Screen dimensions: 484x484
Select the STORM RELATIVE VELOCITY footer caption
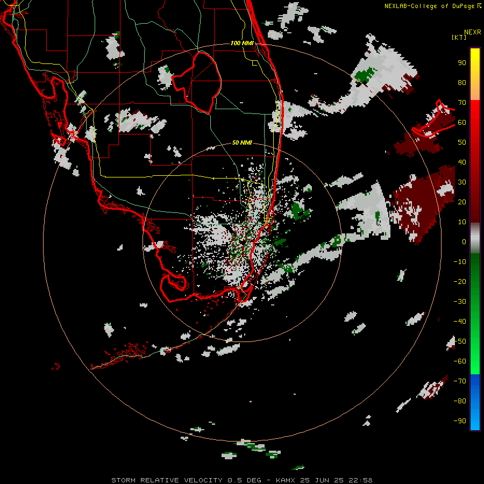coord(242,480)
